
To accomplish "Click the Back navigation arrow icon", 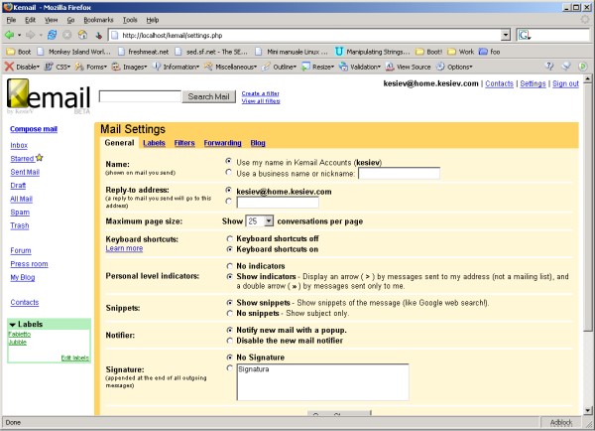I will pos(9,36).
